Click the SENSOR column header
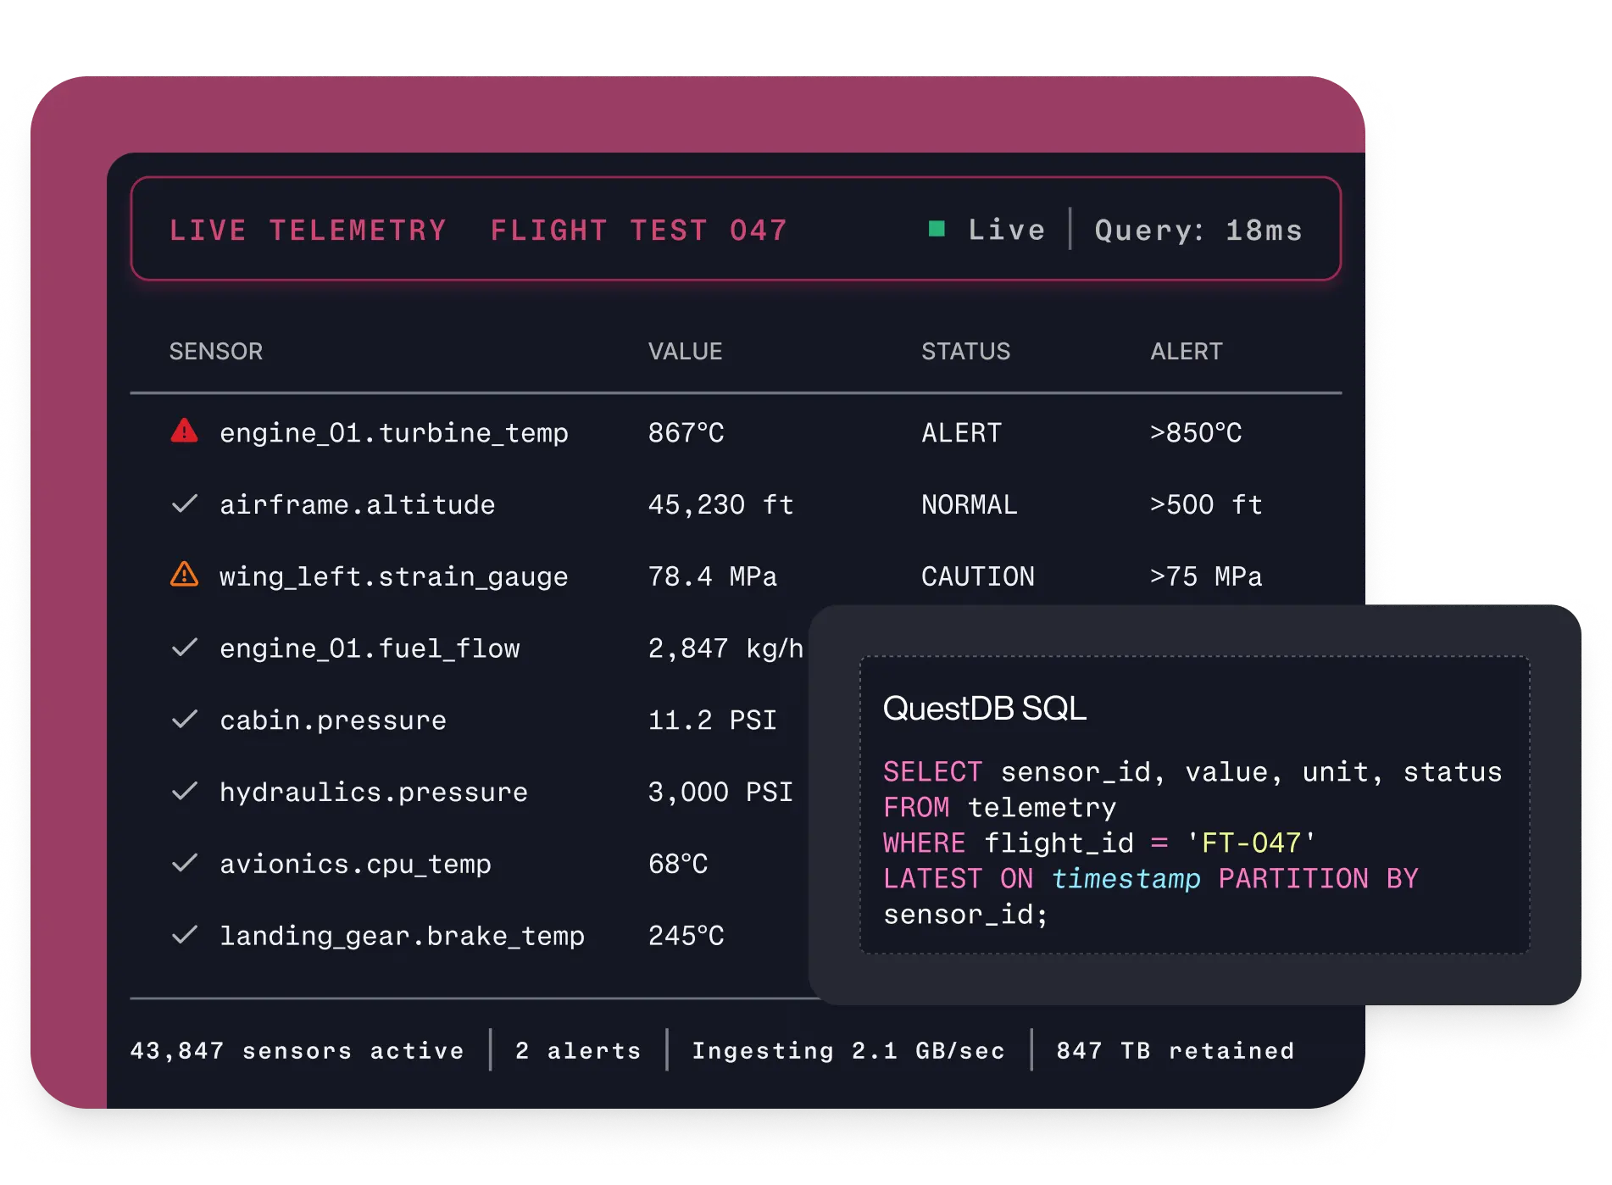The image size is (1612, 1185). pyautogui.click(x=215, y=351)
